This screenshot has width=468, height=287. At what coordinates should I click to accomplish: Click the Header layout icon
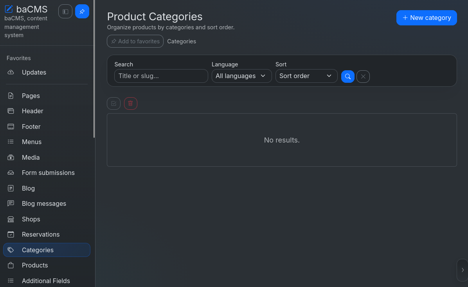pos(11,111)
